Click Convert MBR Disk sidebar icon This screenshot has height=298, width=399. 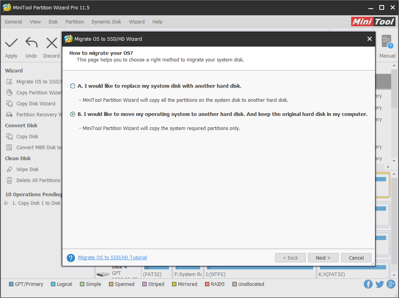(x=9, y=148)
